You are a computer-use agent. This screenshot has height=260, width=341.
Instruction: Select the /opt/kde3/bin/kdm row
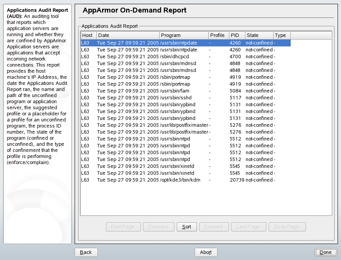(x=152, y=180)
